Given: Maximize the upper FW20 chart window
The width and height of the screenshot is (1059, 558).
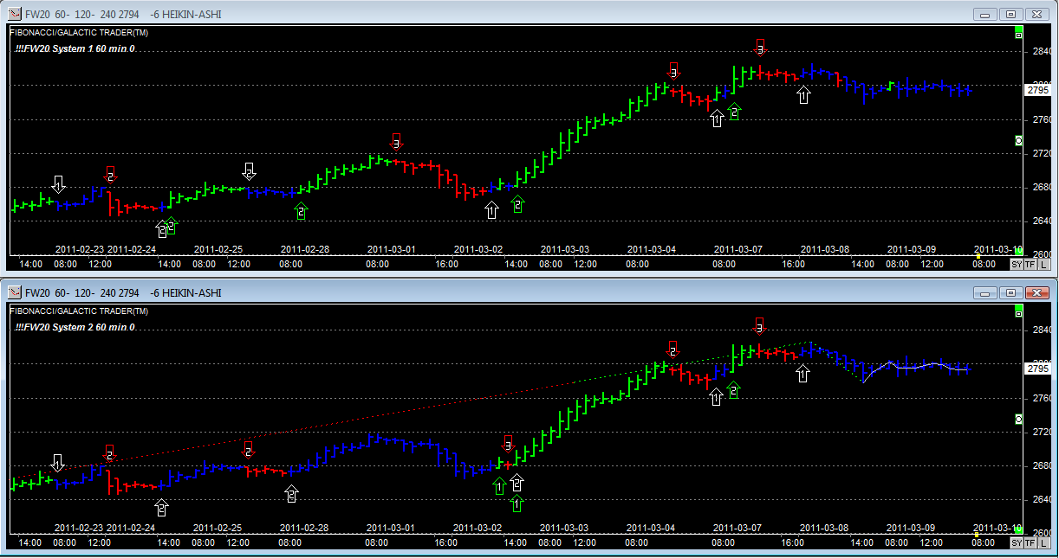Looking at the screenshot, I should pos(1010,14).
